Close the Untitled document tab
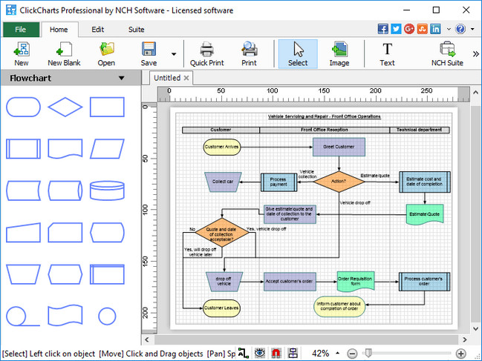 pos(186,78)
